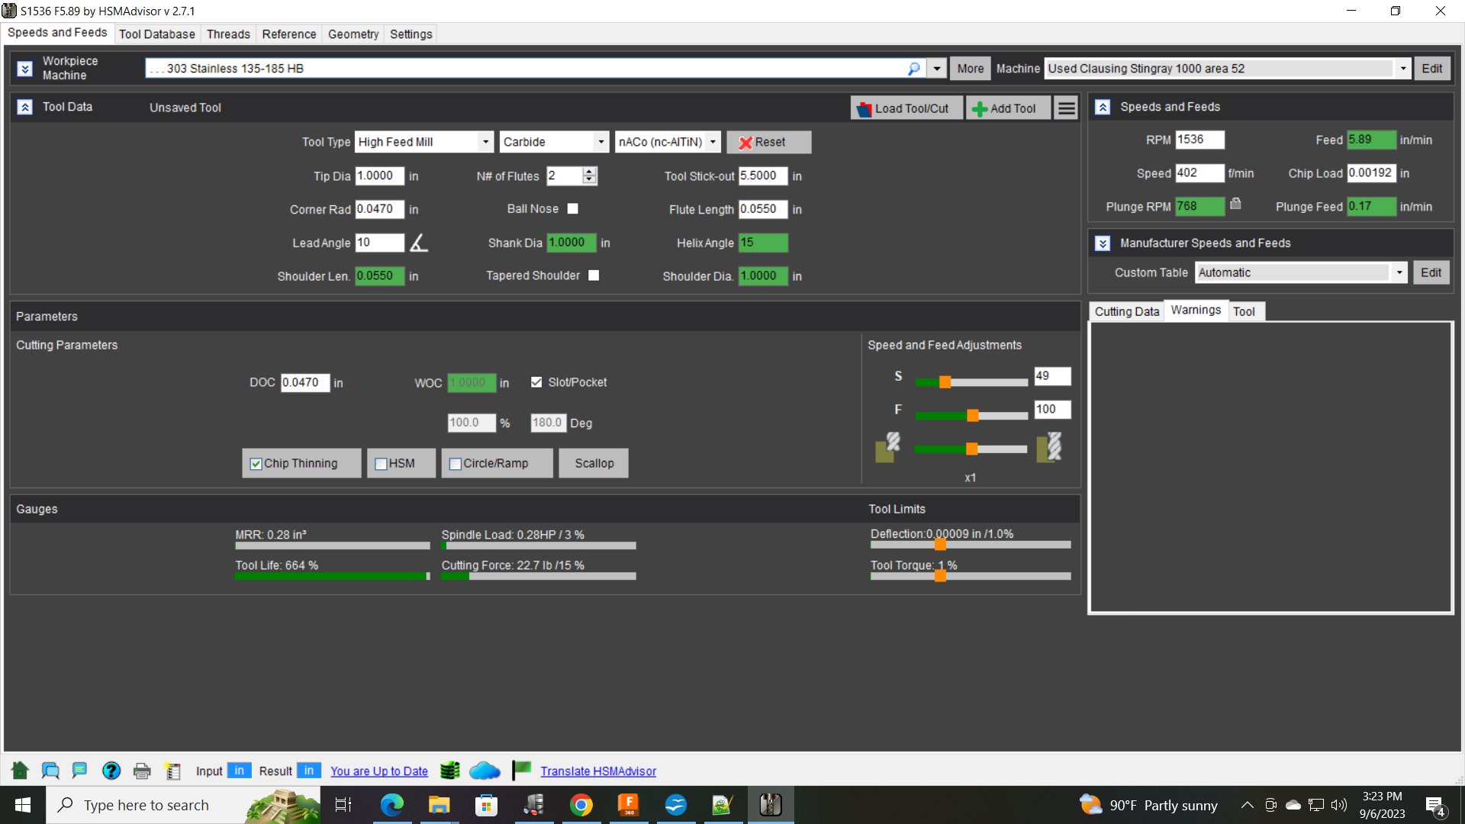The height and width of the screenshot is (824, 1465).
Task: Enable the Ball Nose checkbox
Action: [x=573, y=208]
